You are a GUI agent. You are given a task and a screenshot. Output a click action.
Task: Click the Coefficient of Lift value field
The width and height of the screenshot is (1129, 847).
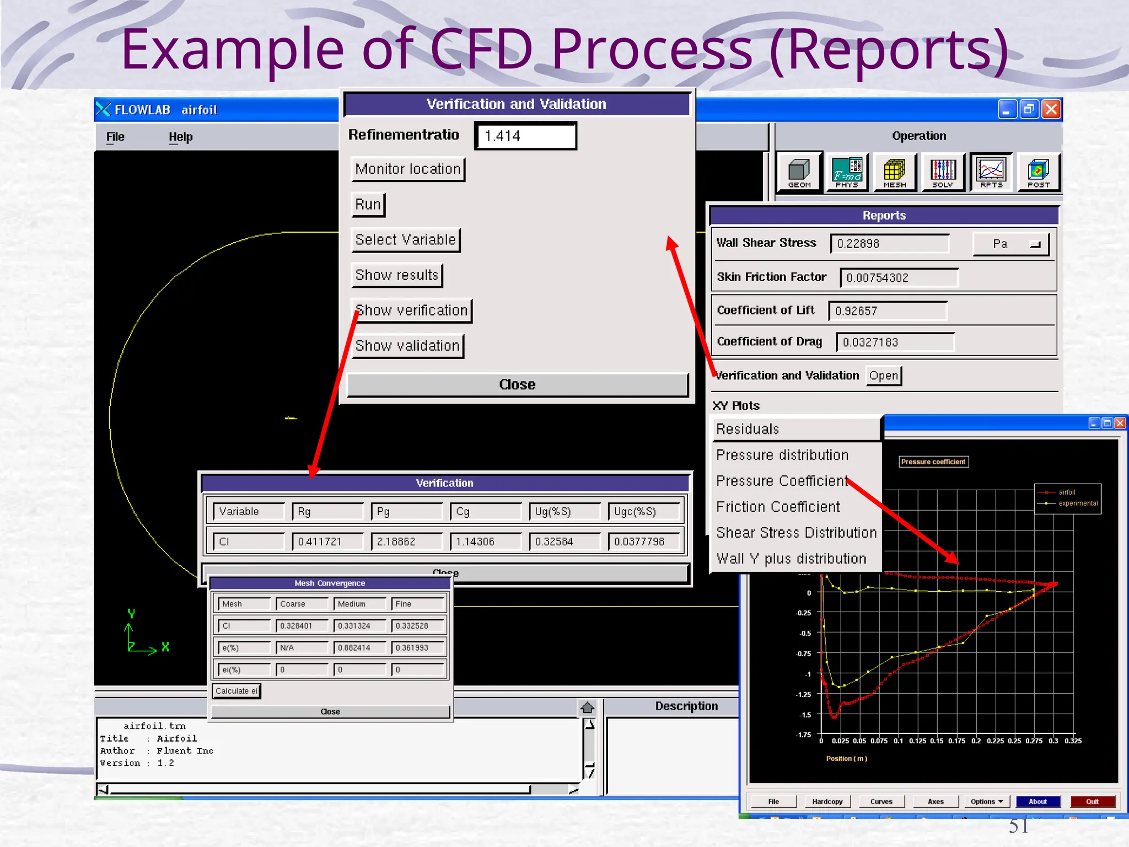pos(888,311)
